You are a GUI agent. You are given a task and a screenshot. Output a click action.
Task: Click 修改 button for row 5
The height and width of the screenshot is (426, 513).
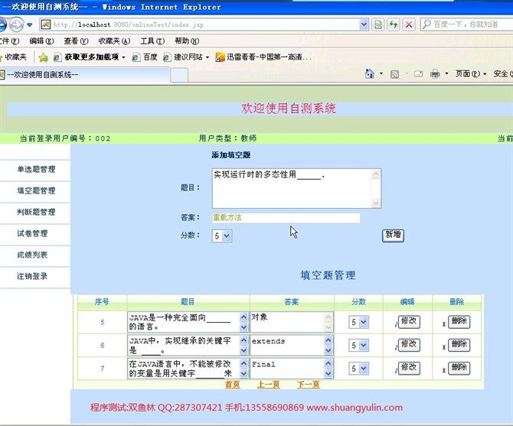409,322
